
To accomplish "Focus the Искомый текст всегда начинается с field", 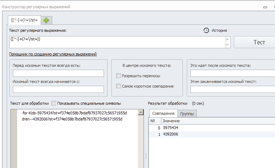I will pyautogui.click(x=58, y=89).
